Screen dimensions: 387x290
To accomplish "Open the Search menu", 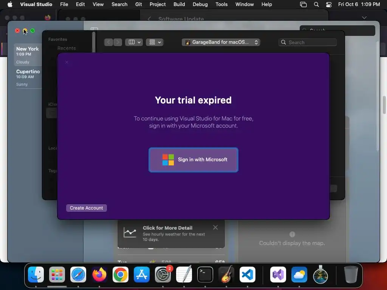I will pyautogui.click(x=119, y=4).
